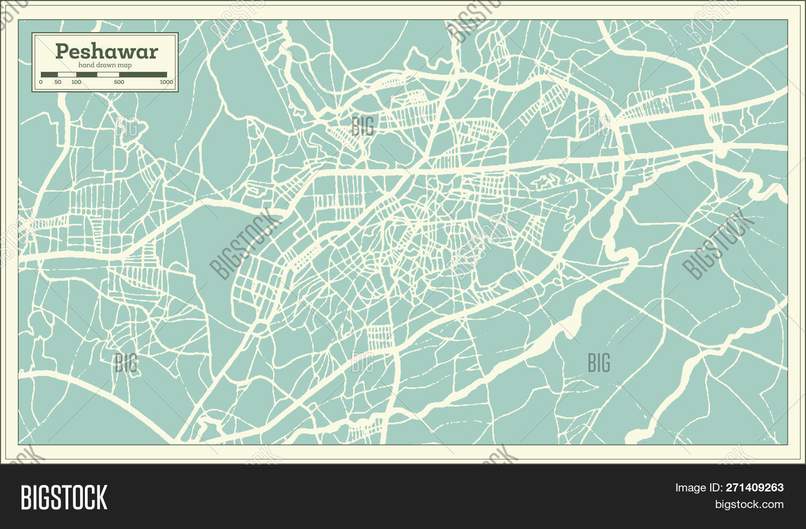
Task: Click the 1000 scale label
Action: point(166,82)
